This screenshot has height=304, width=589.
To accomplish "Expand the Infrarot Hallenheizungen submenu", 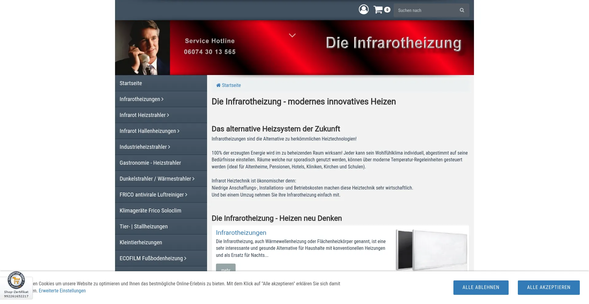I will [179, 131].
